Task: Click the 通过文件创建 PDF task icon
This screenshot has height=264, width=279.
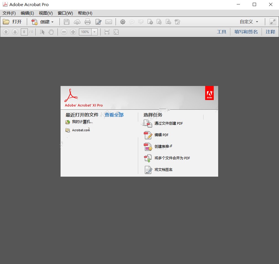Action: click(148, 123)
